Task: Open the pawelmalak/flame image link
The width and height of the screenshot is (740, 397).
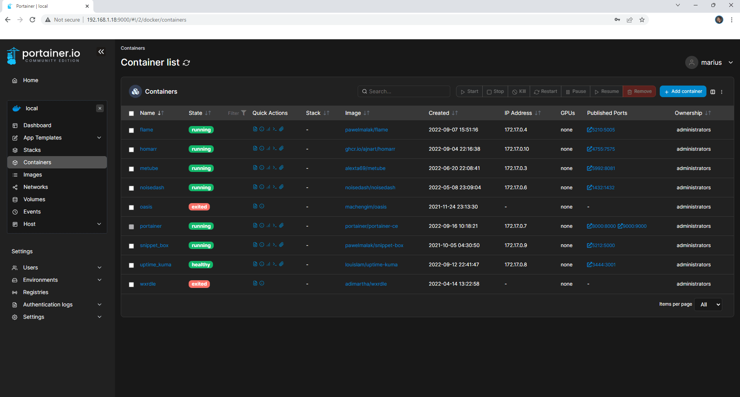Action: 367,130
